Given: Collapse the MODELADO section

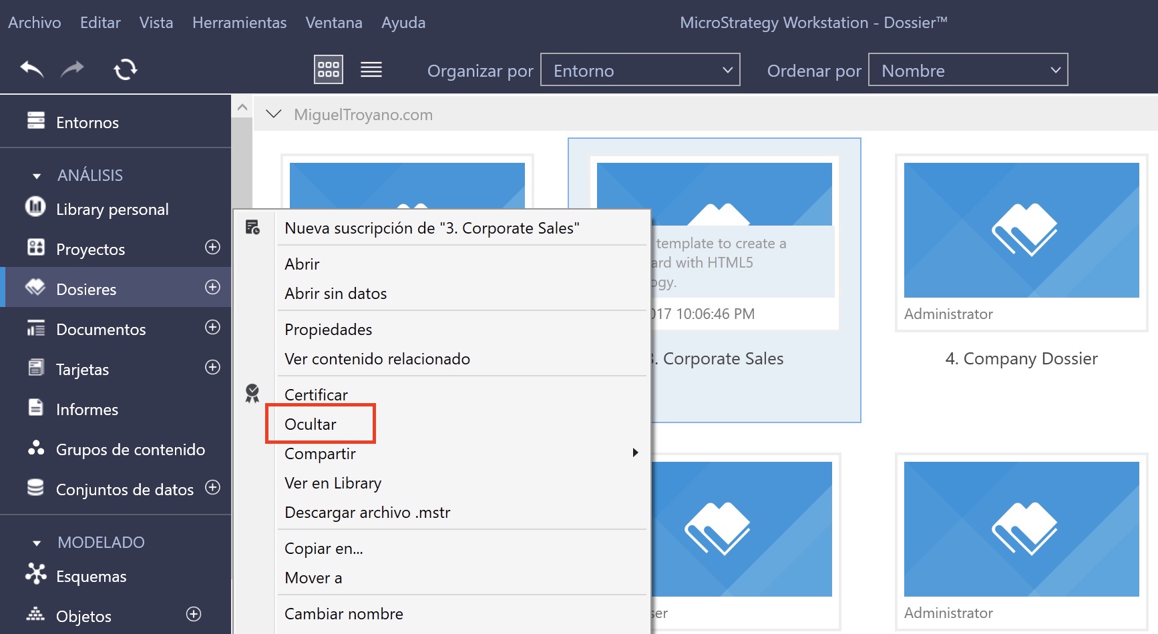Looking at the screenshot, I should pyautogui.click(x=37, y=543).
